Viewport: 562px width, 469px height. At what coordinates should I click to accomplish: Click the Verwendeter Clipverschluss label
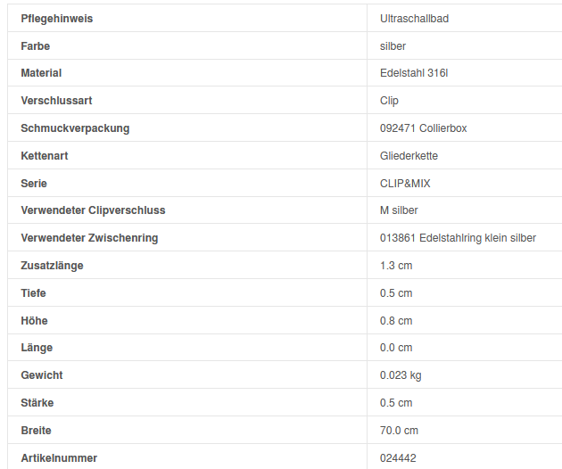coord(93,210)
